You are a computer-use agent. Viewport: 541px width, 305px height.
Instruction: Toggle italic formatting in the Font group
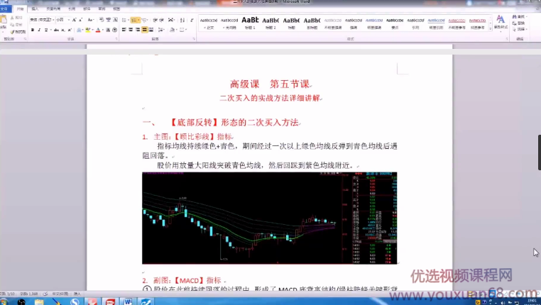point(39,30)
